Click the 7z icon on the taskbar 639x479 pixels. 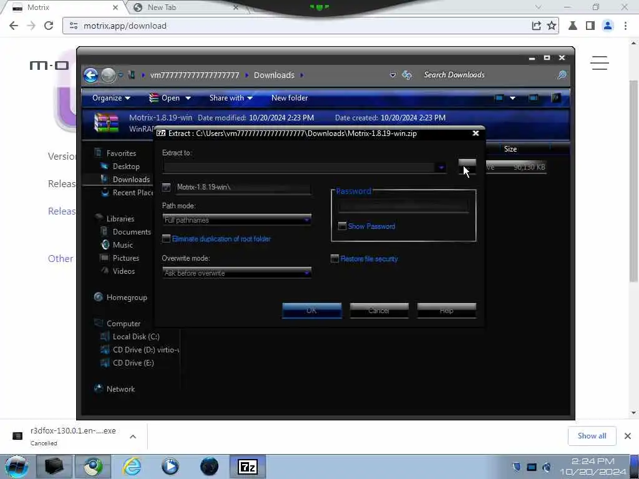pos(248,467)
